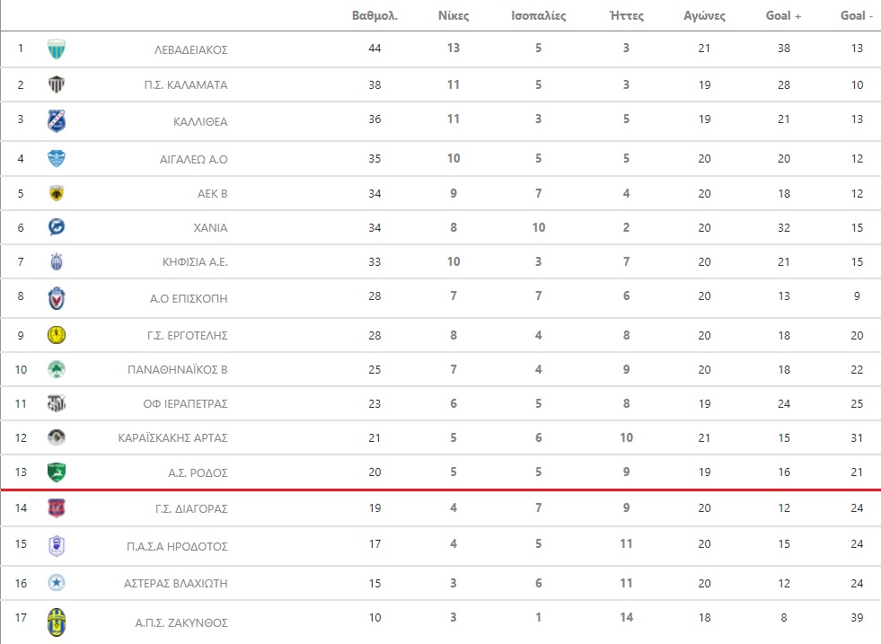This screenshot has width=881, height=644.
Task: Click the Α.Π.Σ. ΖΑΚΥΝΘΟΣ blue-yellow crest
Action: [x=57, y=622]
